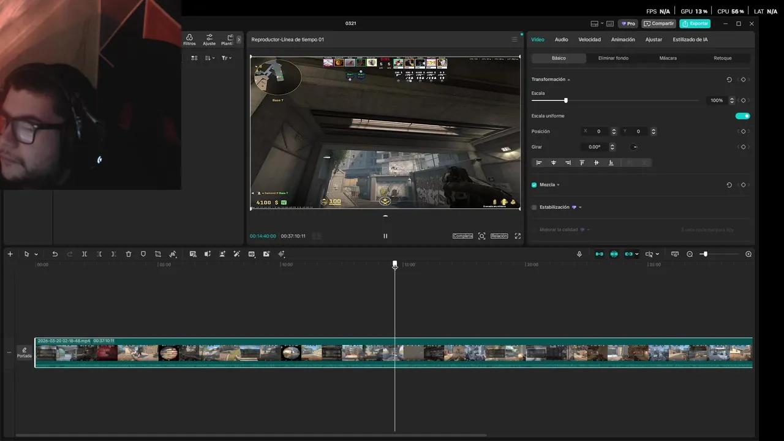Click the Escala slider handle
The width and height of the screenshot is (784, 441).
point(565,100)
